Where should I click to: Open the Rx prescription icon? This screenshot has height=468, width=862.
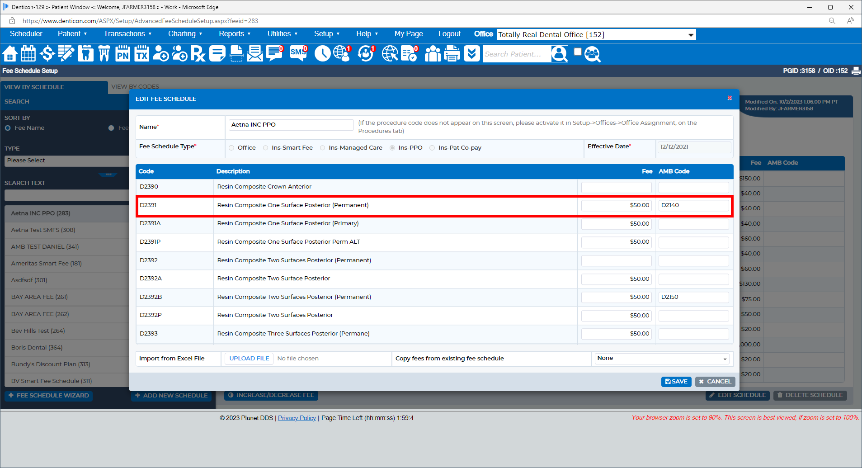198,54
